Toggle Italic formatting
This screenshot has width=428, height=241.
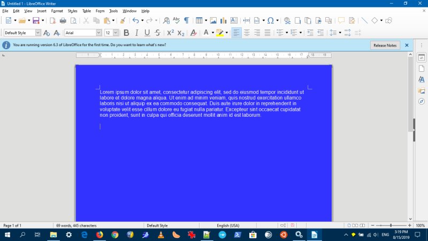click(136, 33)
